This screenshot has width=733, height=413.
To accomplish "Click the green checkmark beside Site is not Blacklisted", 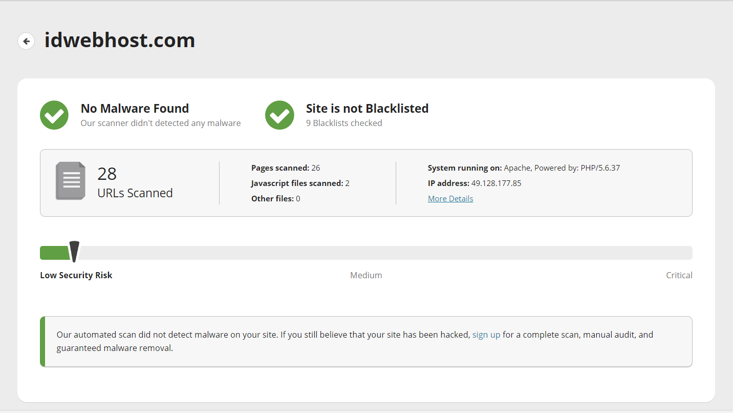I will point(279,115).
